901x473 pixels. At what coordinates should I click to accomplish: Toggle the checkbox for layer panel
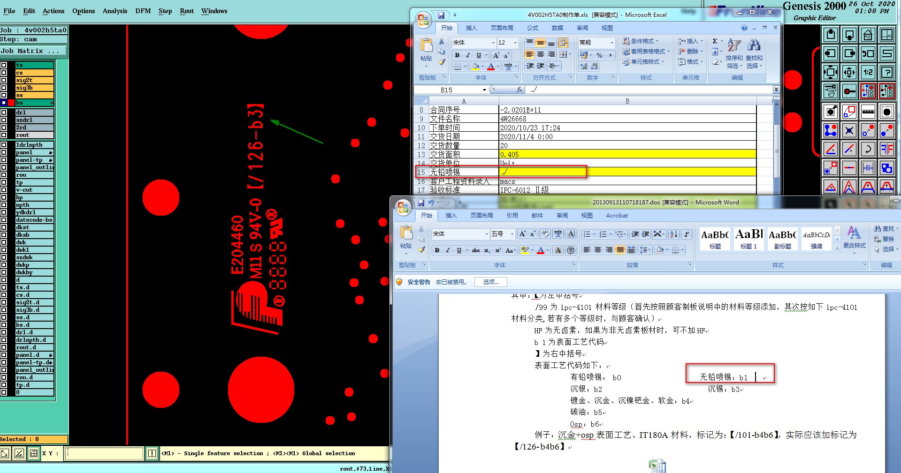coord(4,152)
